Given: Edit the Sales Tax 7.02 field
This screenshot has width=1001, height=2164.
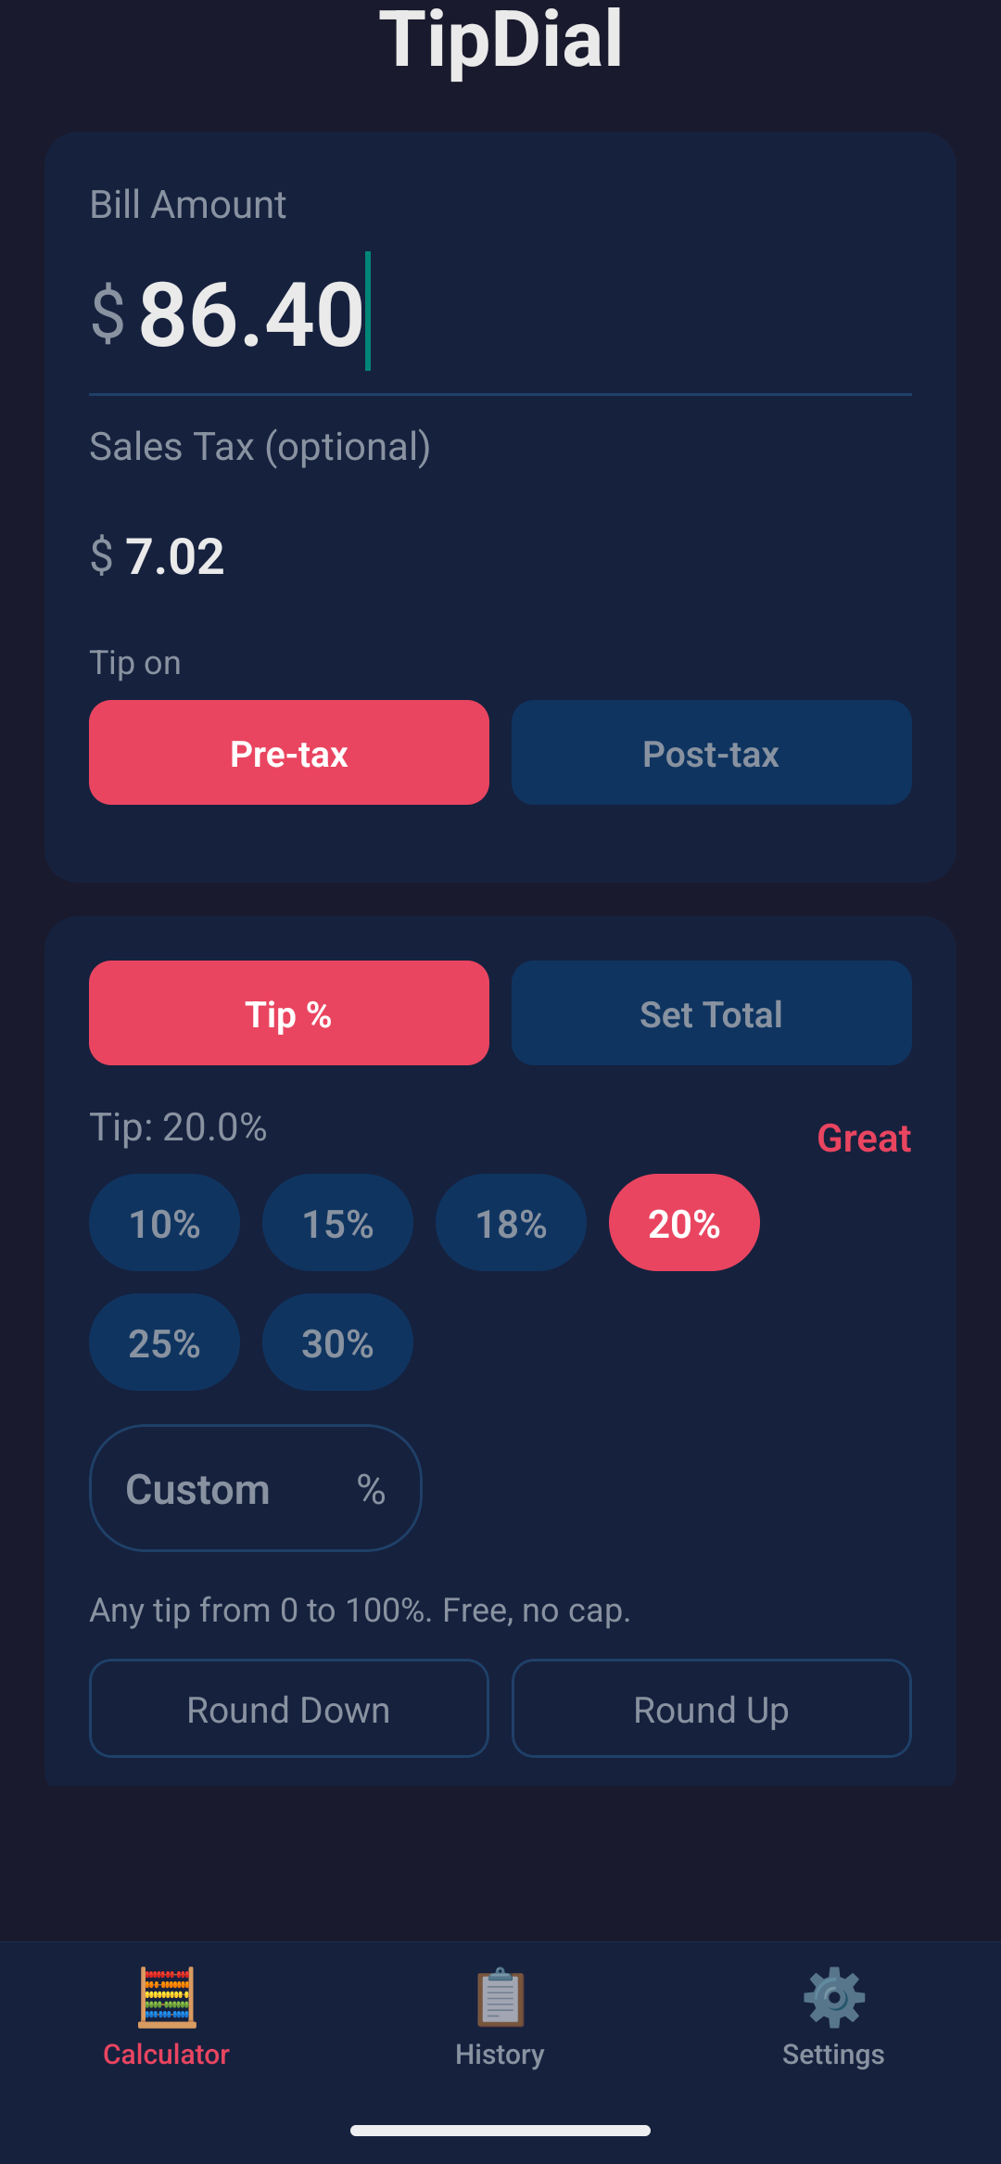Looking at the screenshot, I should (x=500, y=556).
